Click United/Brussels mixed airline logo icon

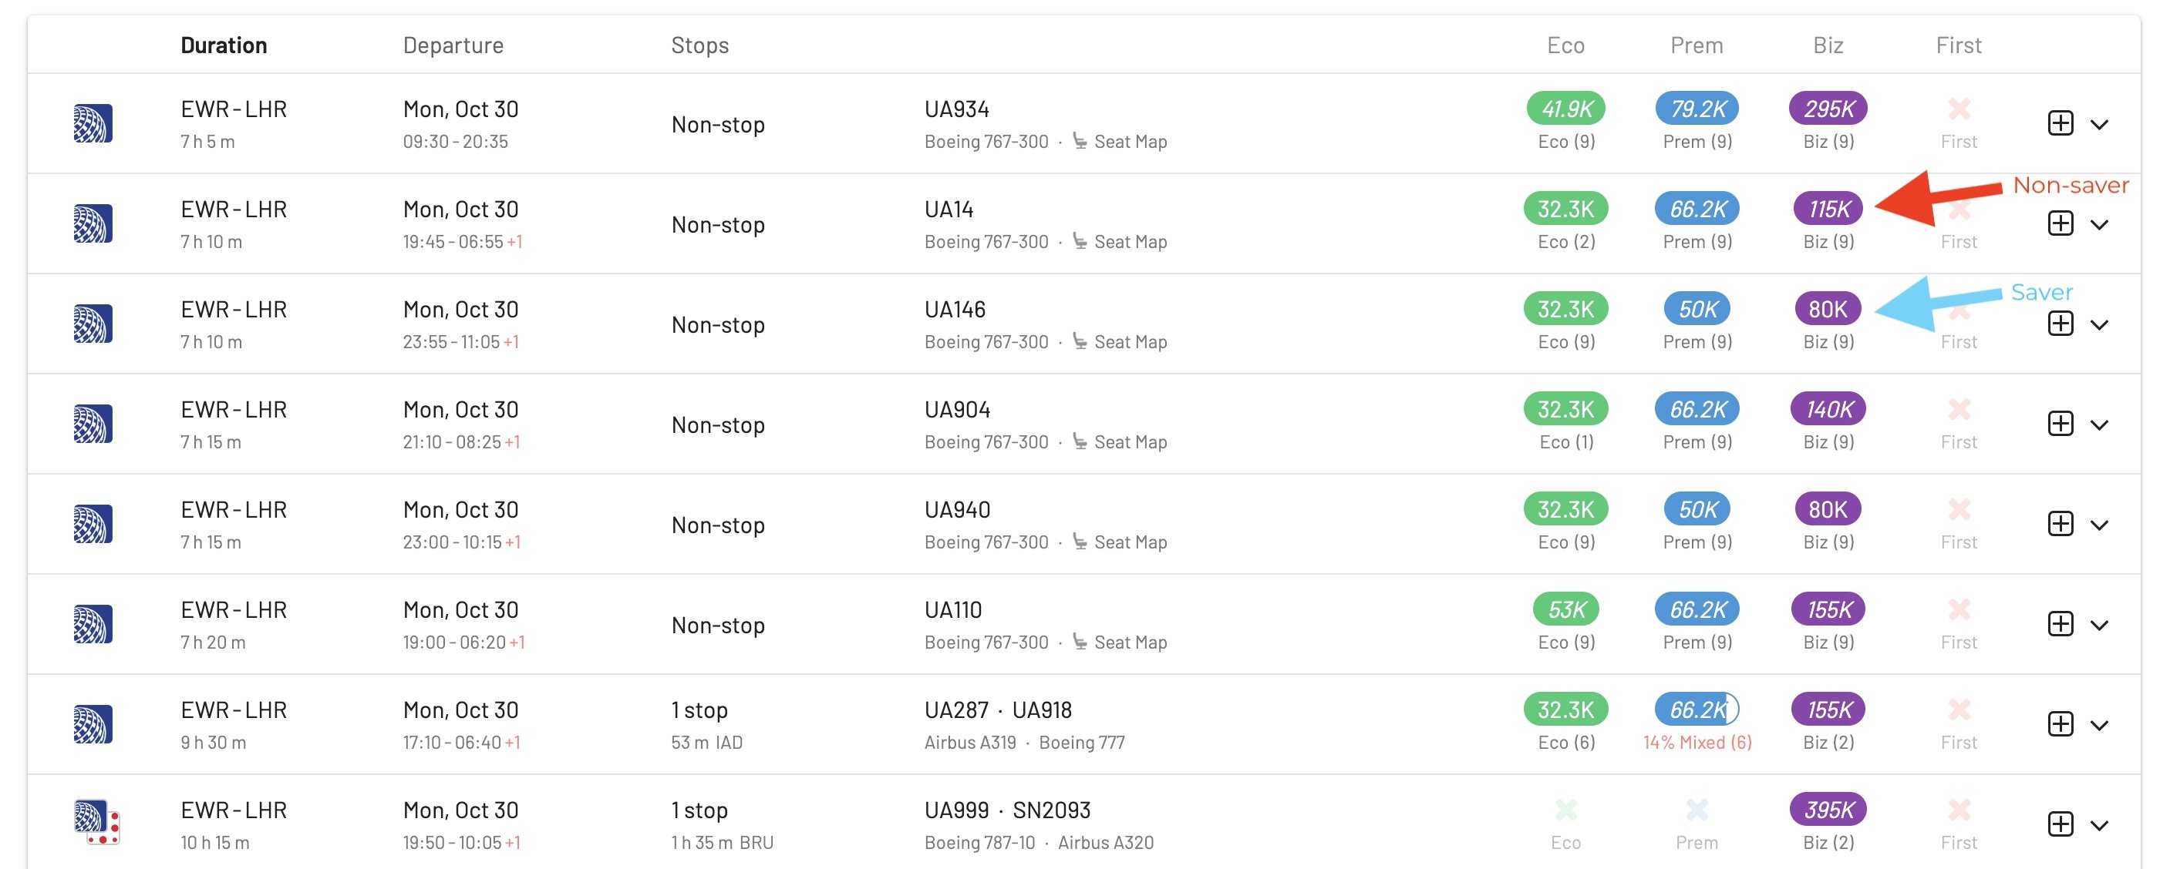(x=96, y=822)
